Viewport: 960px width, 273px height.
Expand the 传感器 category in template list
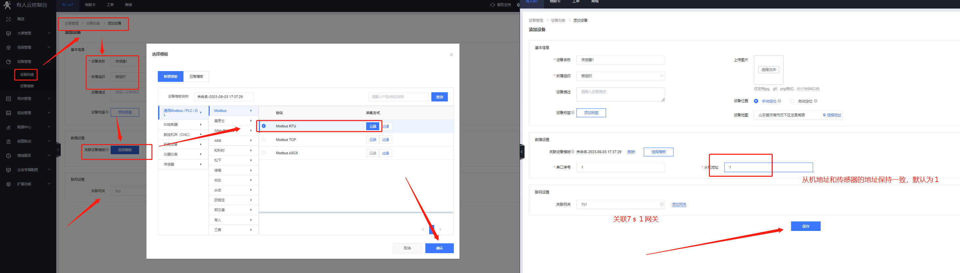(183, 164)
